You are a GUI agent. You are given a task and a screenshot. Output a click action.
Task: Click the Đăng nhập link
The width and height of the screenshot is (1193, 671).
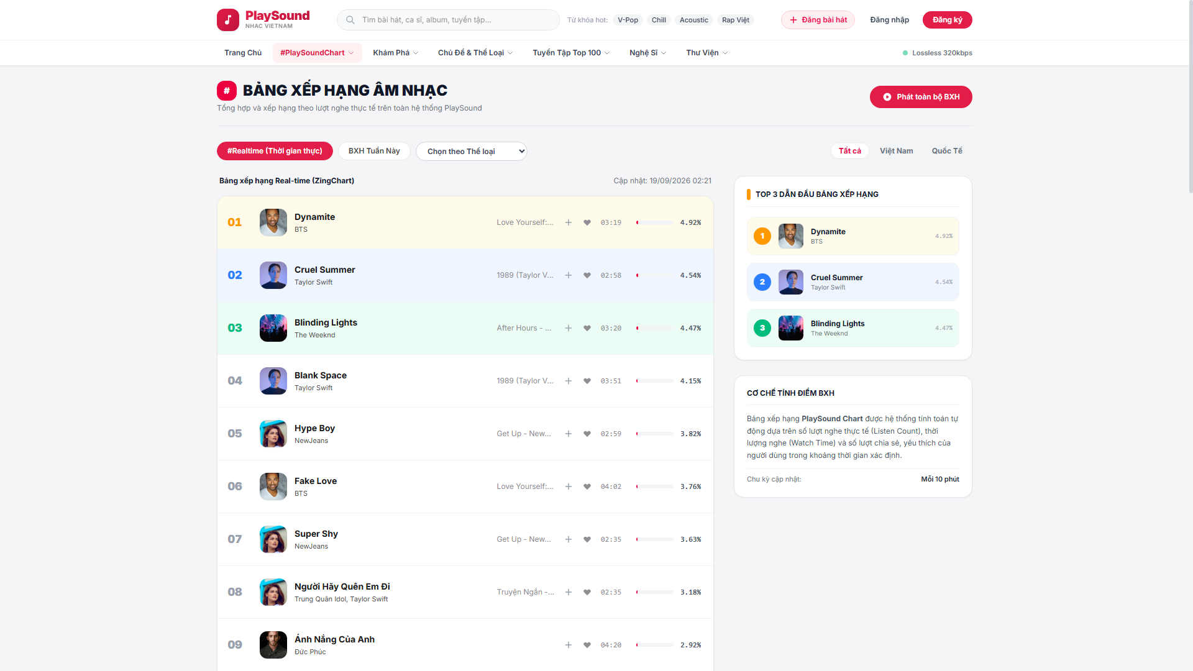[x=889, y=20]
